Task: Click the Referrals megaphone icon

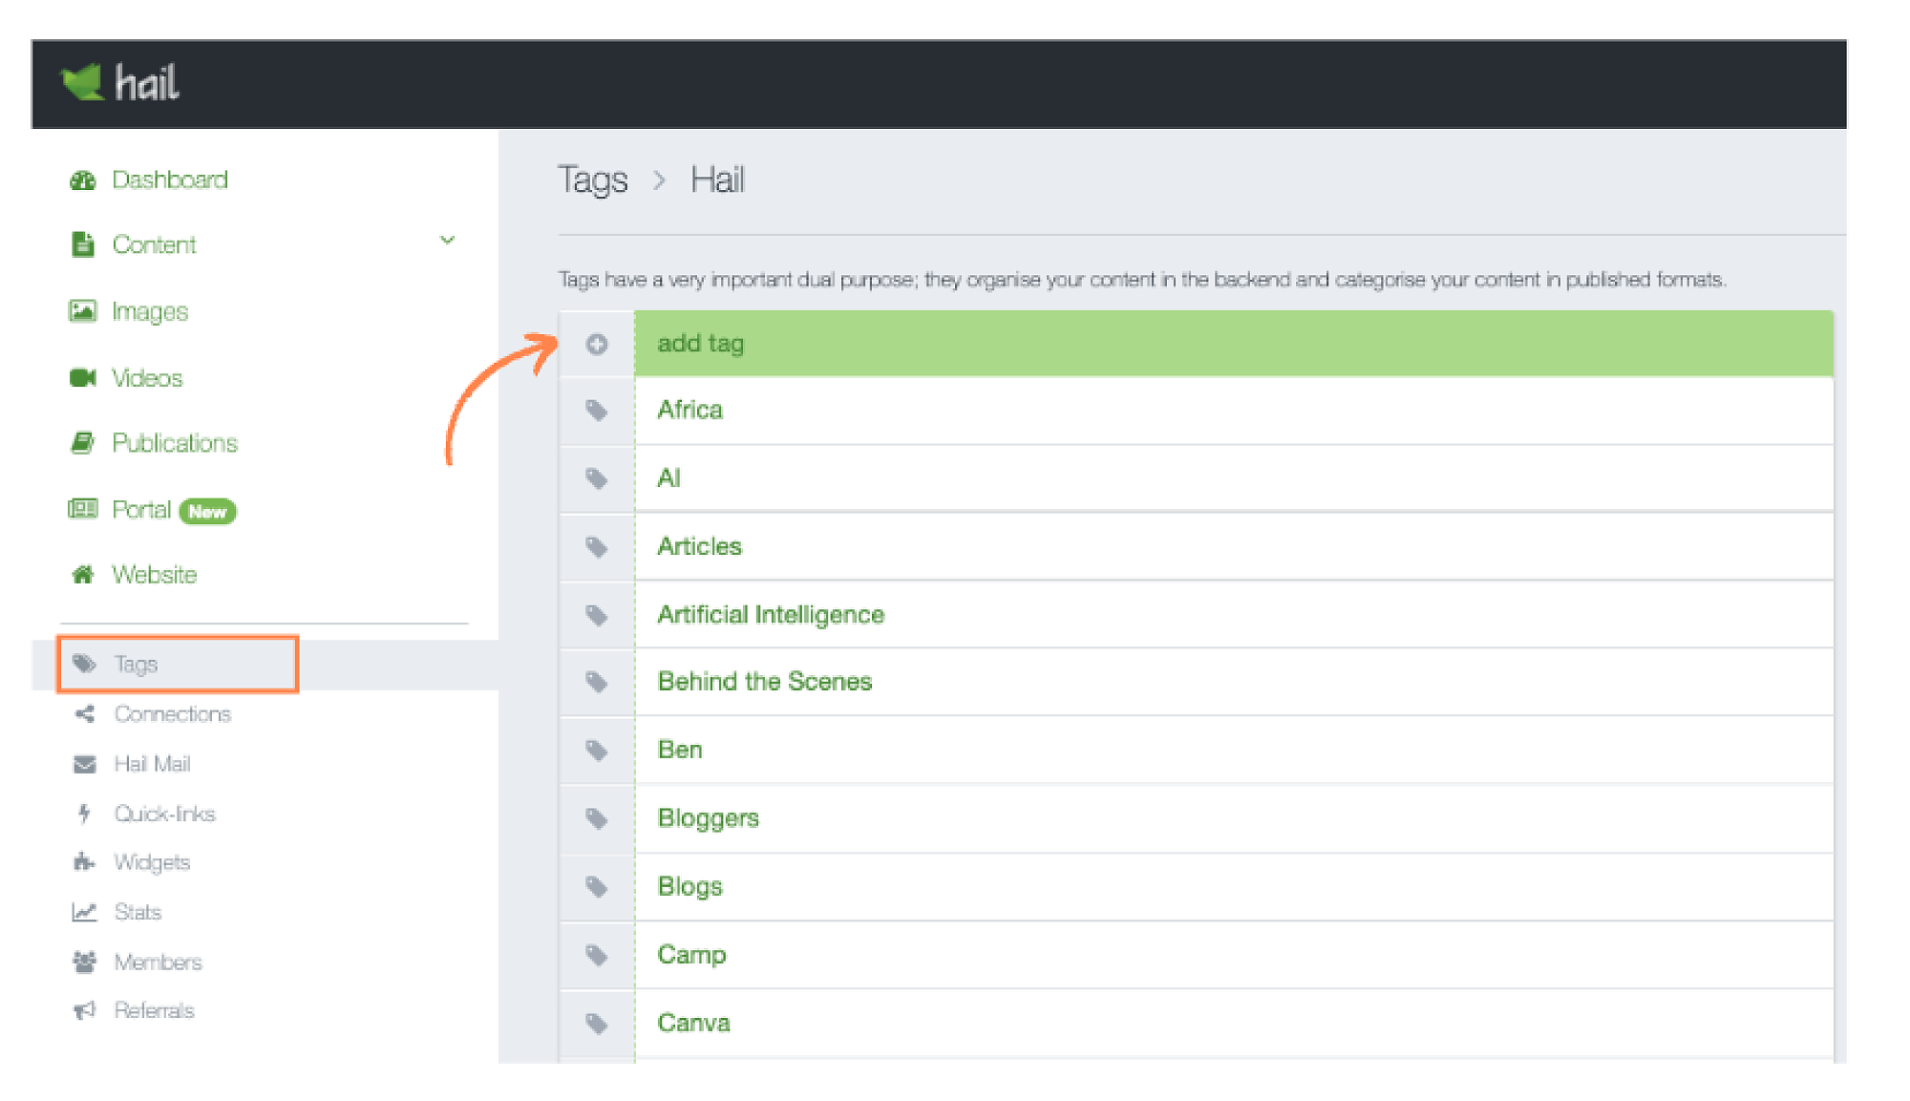Action: click(x=85, y=1010)
